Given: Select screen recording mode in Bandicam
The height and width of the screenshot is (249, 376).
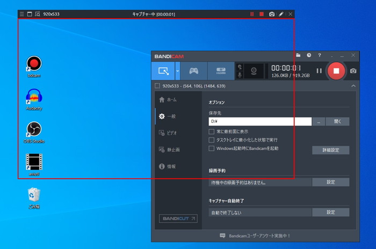Looking at the screenshot, I should (163, 71).
